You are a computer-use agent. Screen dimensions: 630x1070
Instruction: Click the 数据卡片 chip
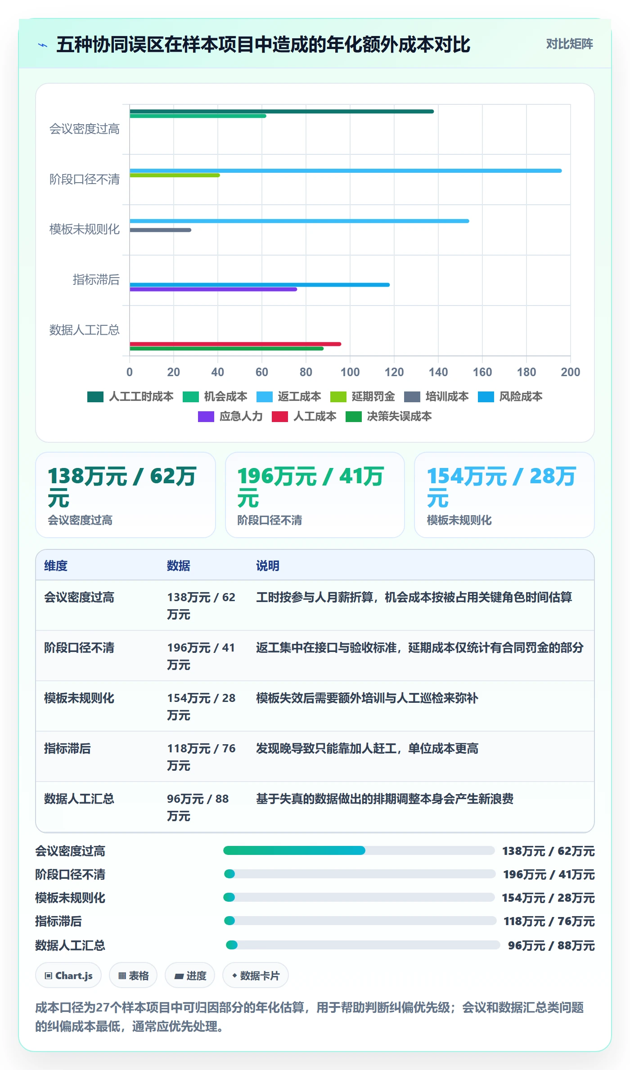256,975
